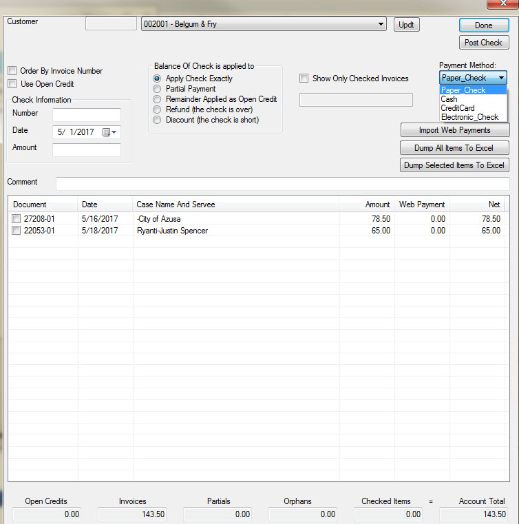Viewport: 519px width, 524px height.
Task: Tick the Use Open Credit checkbox
Action: click(x=12, y=83)
